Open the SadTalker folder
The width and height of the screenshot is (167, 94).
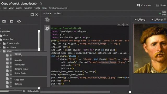5,32
